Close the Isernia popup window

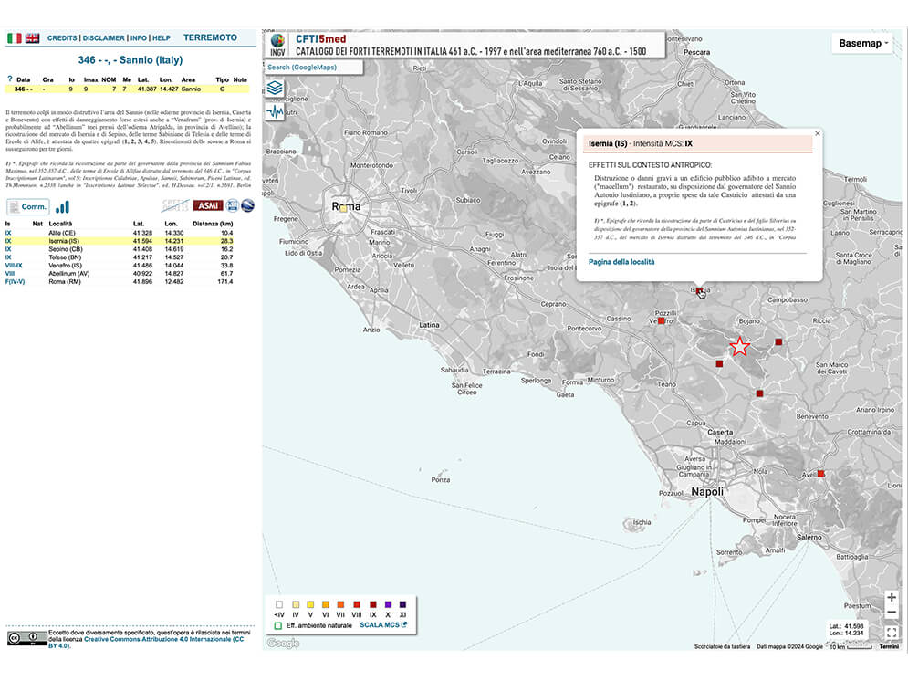point(817,134)
